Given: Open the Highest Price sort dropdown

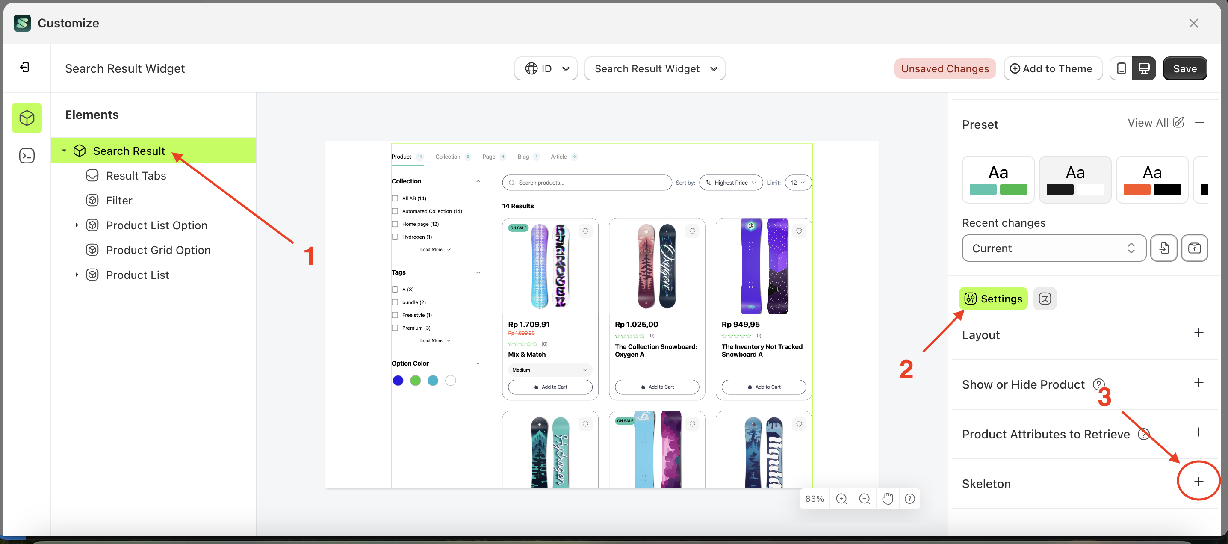Looking at the screenshot, I should tap(730, 182).
